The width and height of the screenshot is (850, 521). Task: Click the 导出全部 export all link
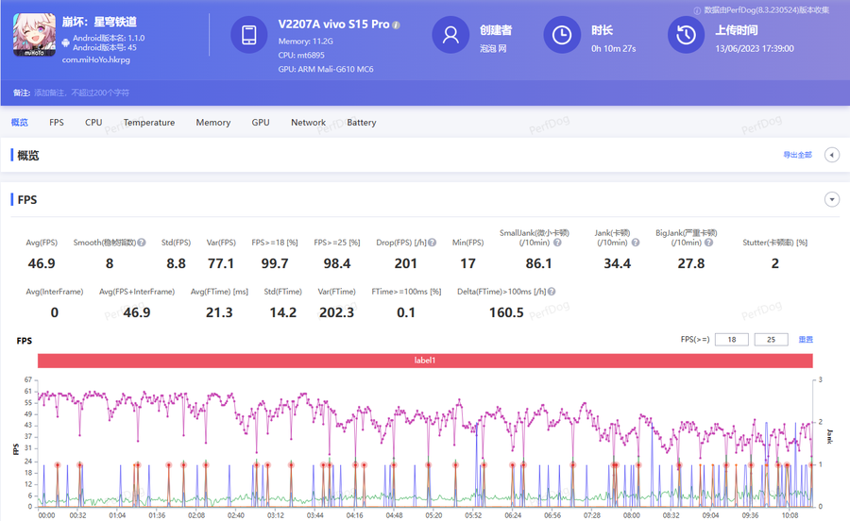(797, 155)
